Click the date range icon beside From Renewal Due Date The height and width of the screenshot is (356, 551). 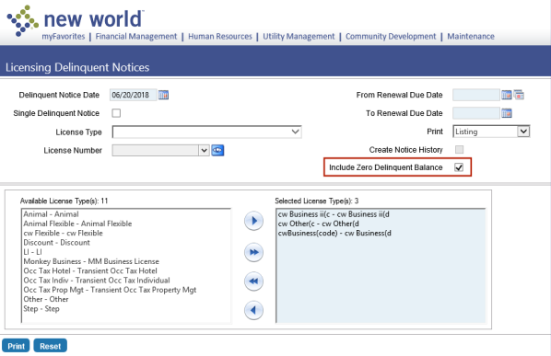519,95
